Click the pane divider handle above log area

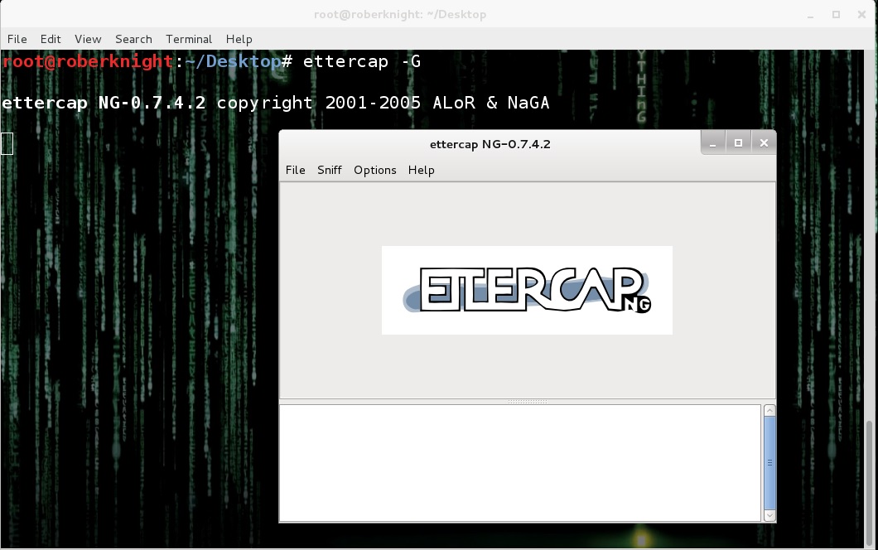tap(528, 402)
